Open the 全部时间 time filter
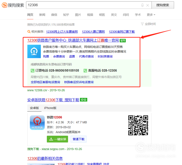The image size is (182, 165). [x=148, y=24]
